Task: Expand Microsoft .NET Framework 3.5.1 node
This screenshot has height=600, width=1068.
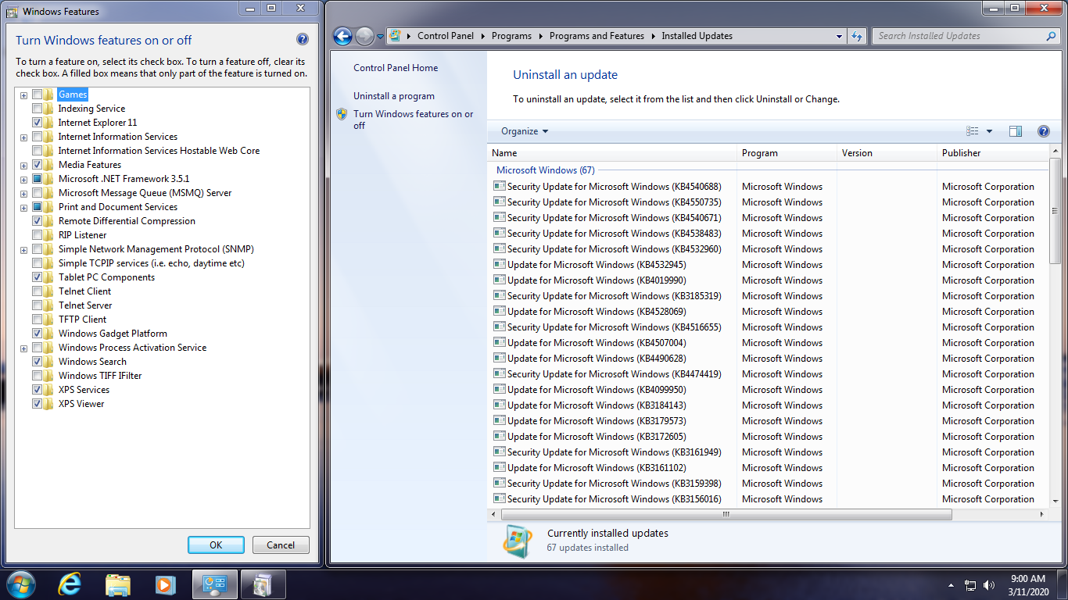Action: pos(24,180)
